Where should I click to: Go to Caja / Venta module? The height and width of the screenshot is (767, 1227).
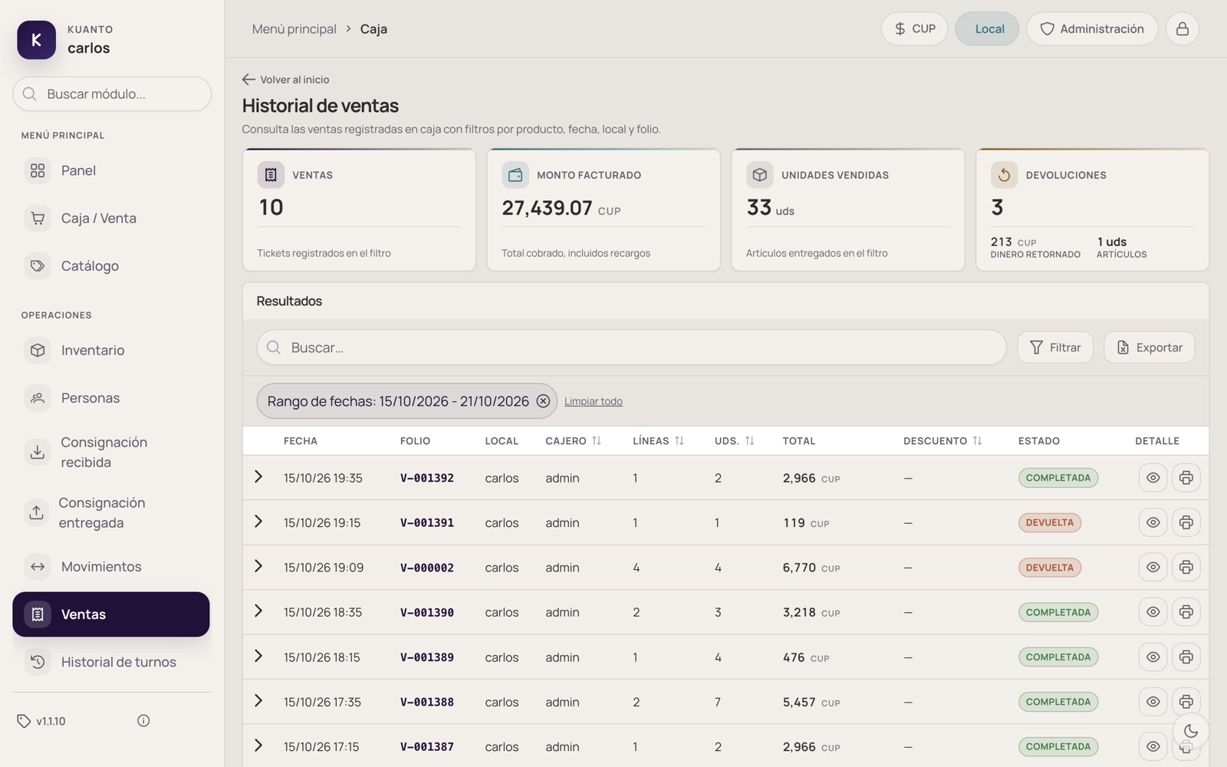click(111, 219)
